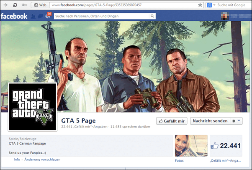
Task: Open the key password manager icon
Action: click(24, 5)
